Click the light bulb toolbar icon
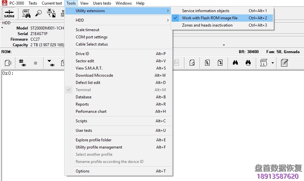 (39, 13)
